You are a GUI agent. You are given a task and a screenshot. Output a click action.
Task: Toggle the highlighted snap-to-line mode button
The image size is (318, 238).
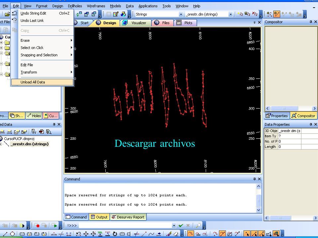[x=223, y=234]
